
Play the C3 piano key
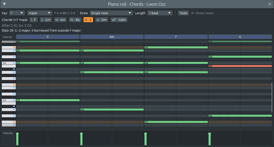pos(9,100)
